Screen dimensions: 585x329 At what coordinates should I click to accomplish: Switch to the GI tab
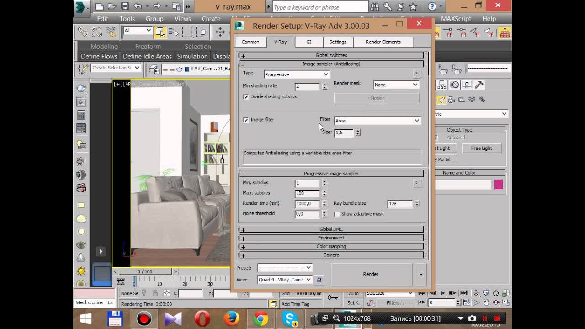pyautogui.click(x=308, y=42)
